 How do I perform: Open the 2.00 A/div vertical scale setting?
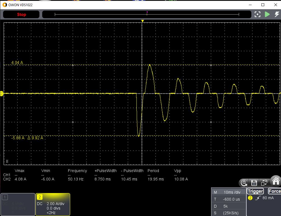coord(56,204)
